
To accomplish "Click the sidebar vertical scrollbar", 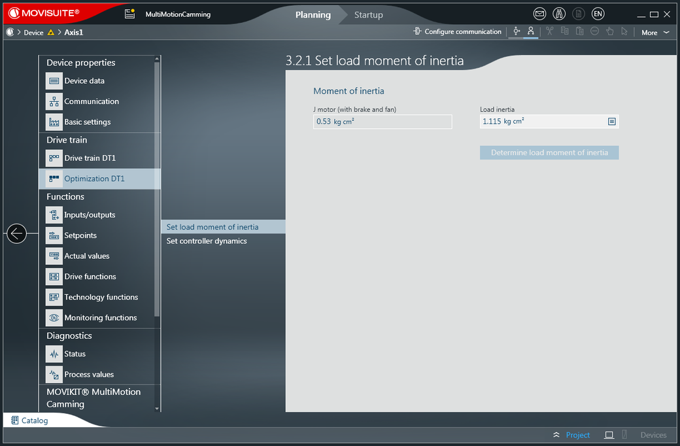I will (157, 196).
